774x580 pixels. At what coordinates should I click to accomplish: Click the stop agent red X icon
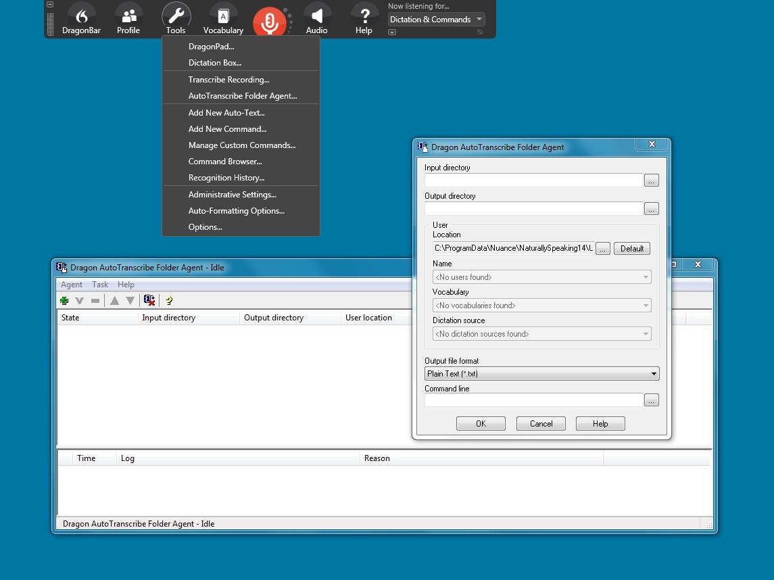coord(149,301)
